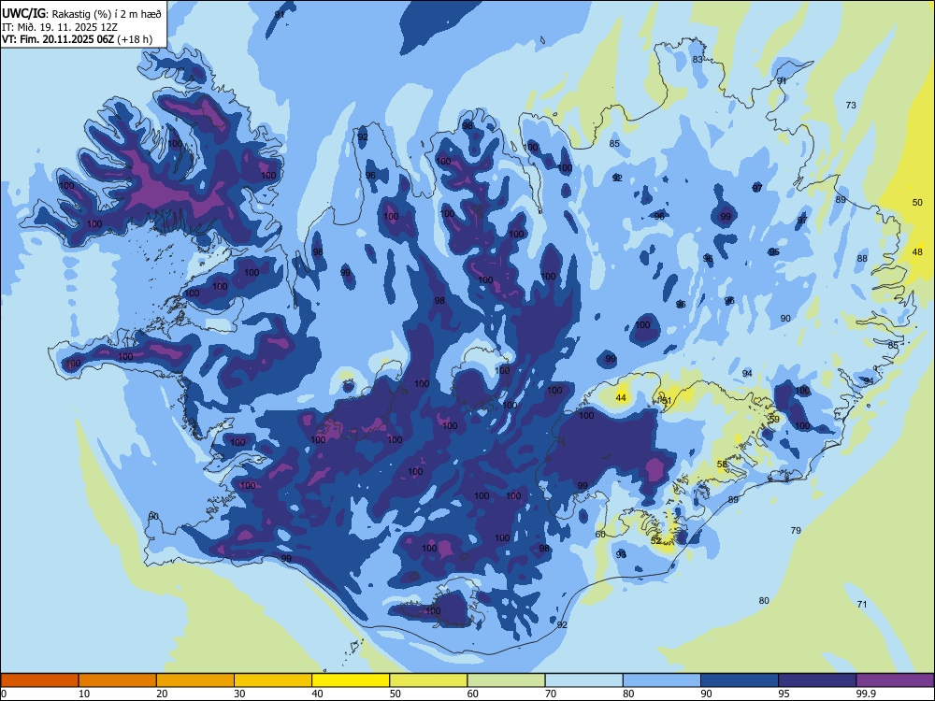The height and width of the screenshot is (701, 935).
Task: Click the '48' humidity value off the east coast
Action: [917, 252]
